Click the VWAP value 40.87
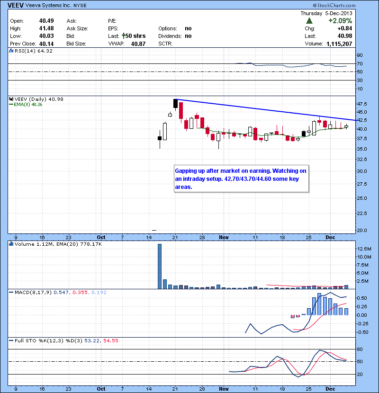The width and height of the screenshot is (379, 393). 138,44
